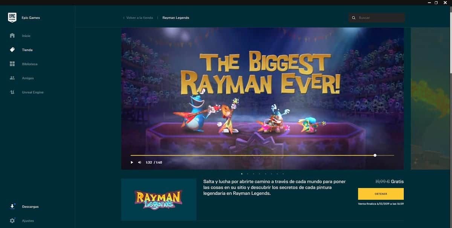The image size is (452, 228).
Task: Mute the trailer with the speaker icon
Action: tap(139, 162)
